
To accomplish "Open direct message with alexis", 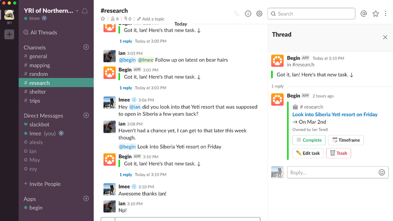I will (x=56, y=142).
